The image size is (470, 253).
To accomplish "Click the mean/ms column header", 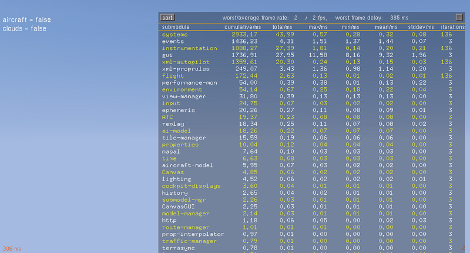I will (386, 27).
